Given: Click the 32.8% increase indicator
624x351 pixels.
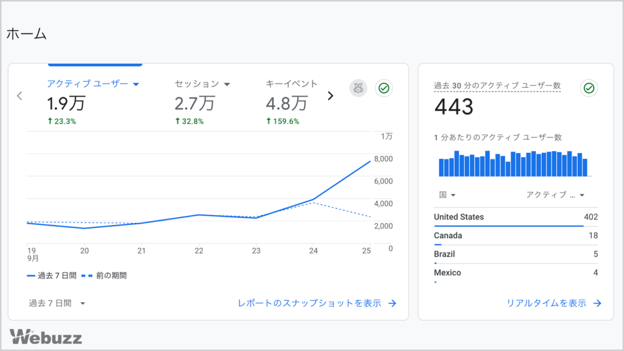Looking at the screenshot, I should (x=190, y=121).
